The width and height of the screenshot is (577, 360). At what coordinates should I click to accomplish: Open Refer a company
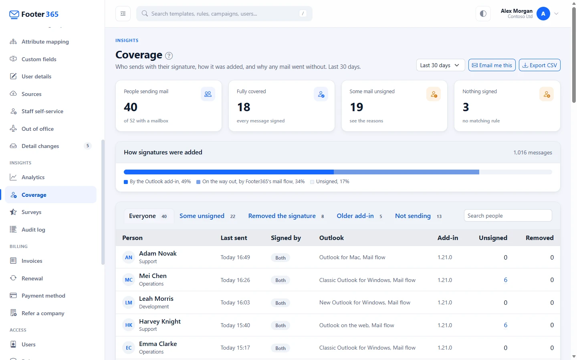50,313
